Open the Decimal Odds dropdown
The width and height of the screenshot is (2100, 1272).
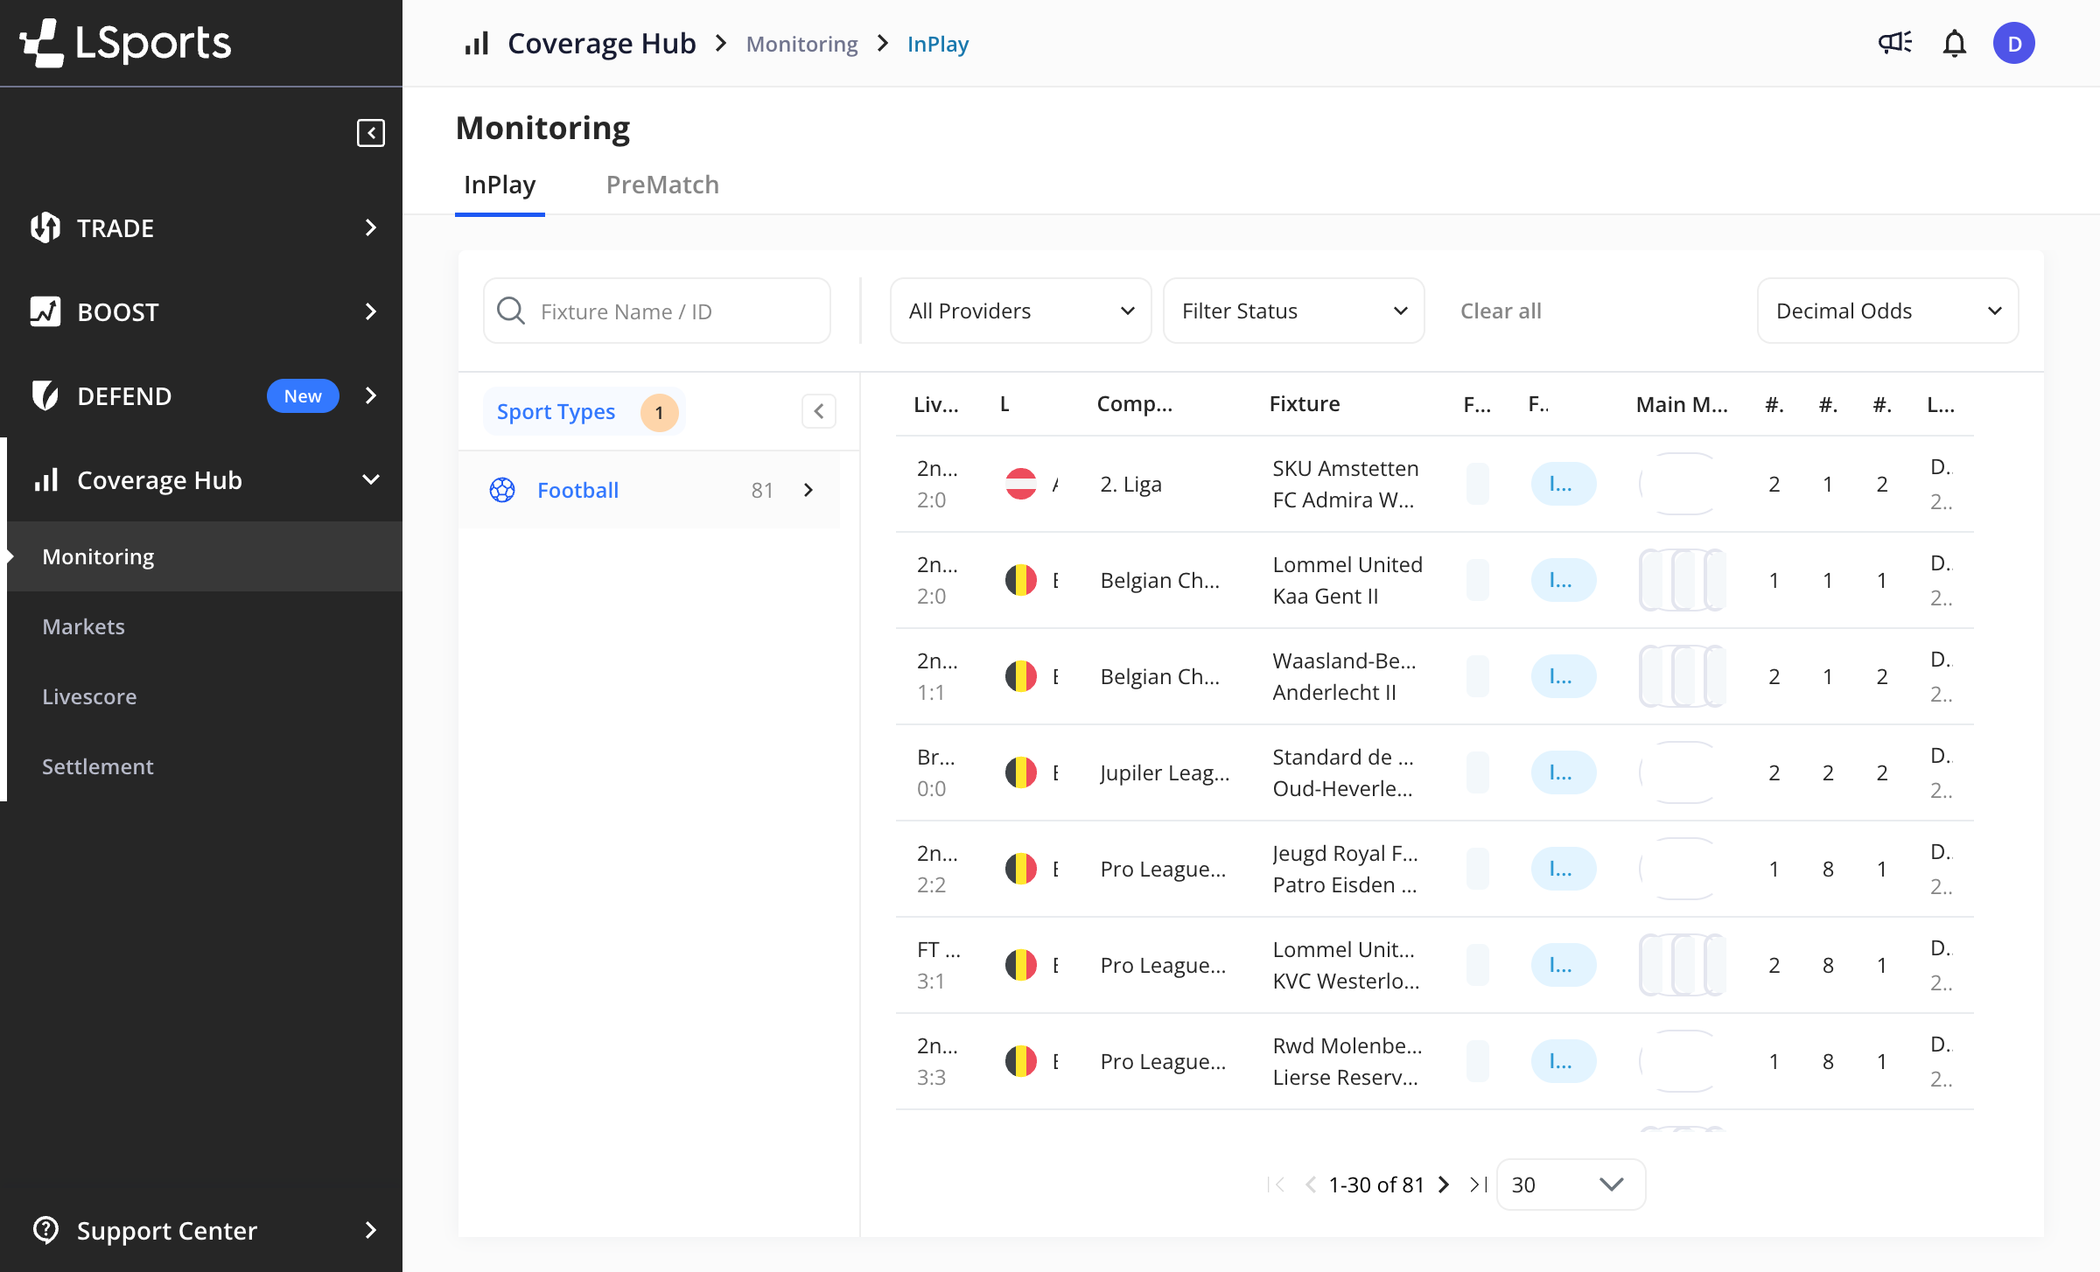[x=1887, y=311]
